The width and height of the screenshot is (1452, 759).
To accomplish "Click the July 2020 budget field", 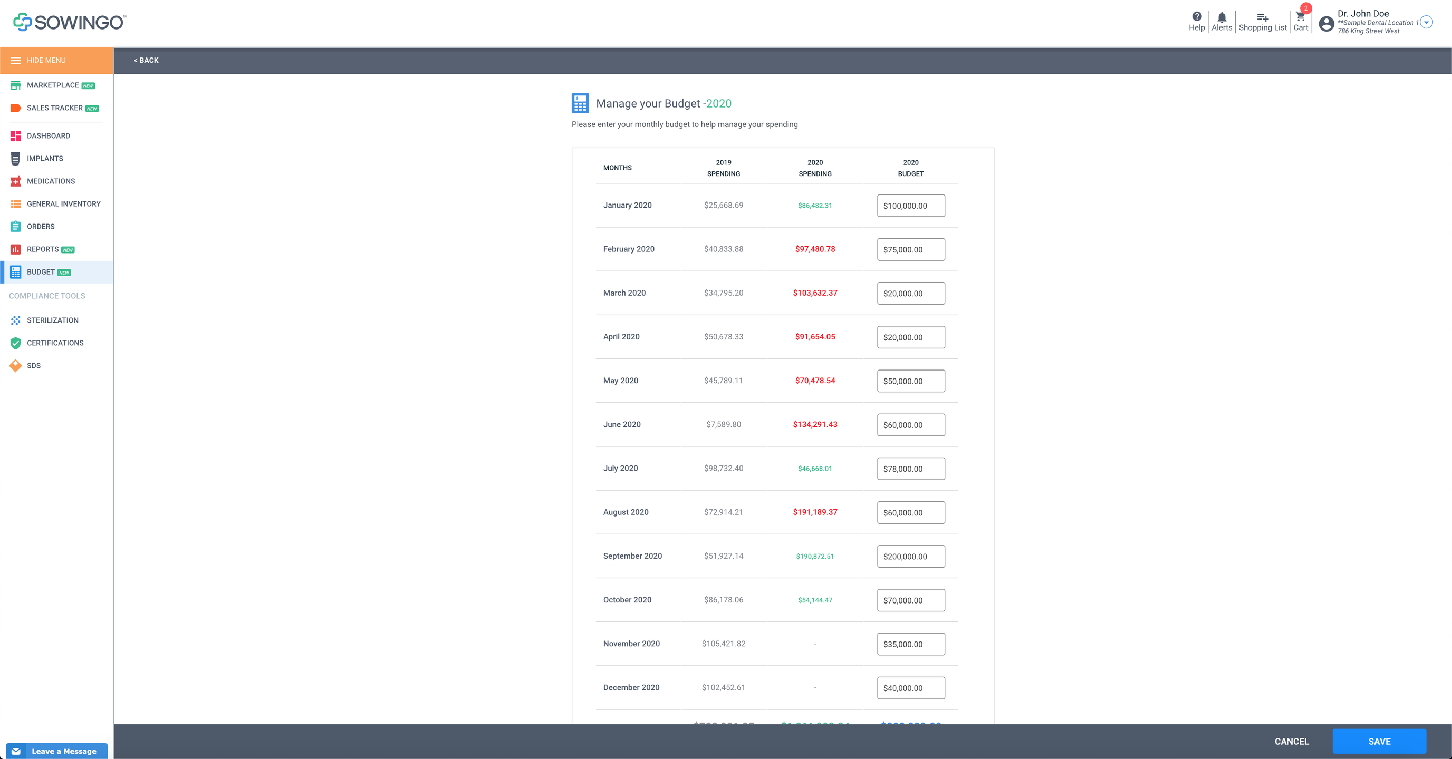I will point(911,469).
